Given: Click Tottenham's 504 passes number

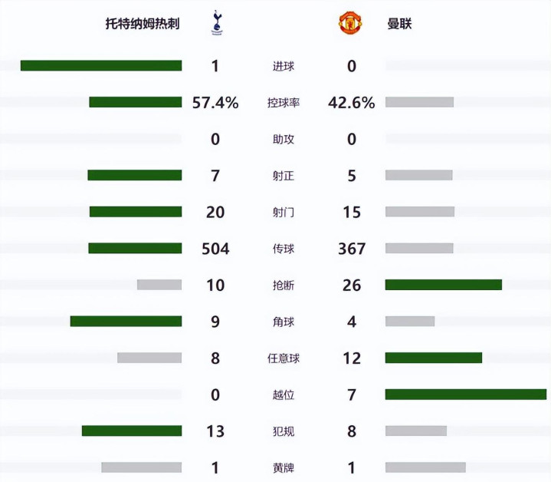Looking at the screenshot, I should coord(215,249).
